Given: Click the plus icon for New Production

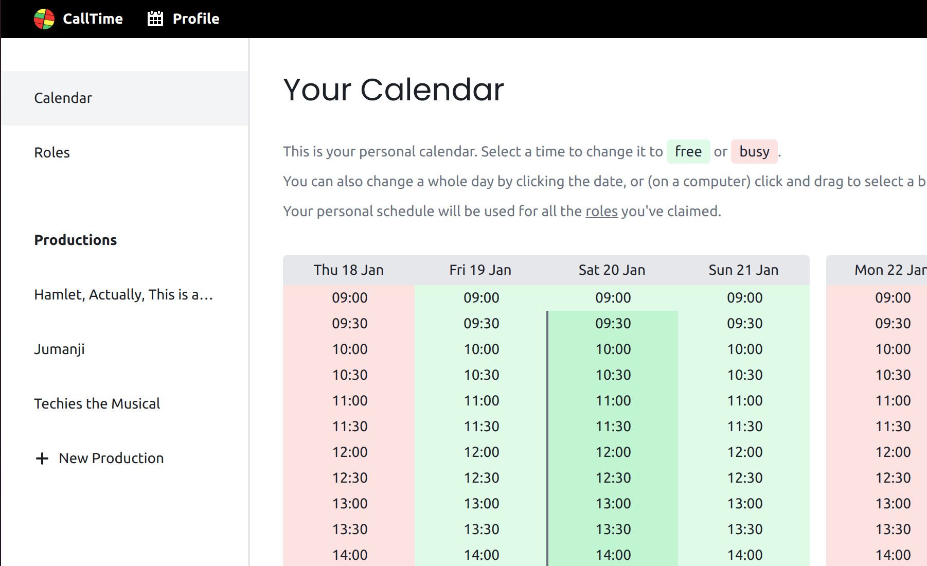Looking at the screenshot, I should tap(42, 458).
